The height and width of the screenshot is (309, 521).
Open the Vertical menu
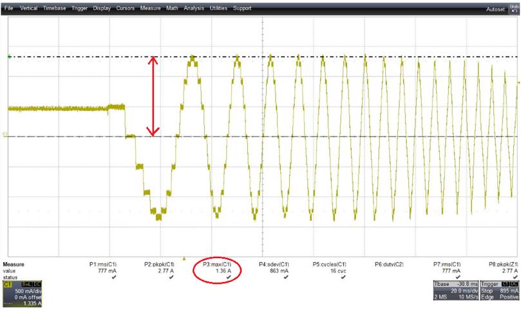(28, 8)
